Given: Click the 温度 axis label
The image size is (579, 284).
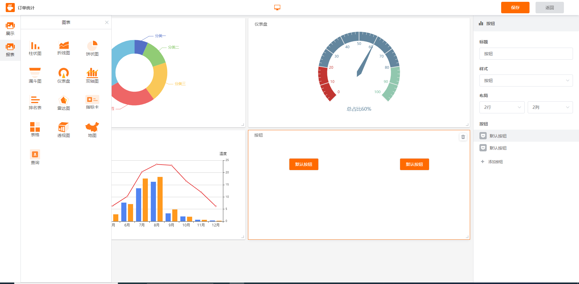Looking at the screenshot, I should (223, 154).
